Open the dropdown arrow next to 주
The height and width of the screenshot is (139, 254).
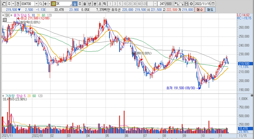[x=13, y=4]
